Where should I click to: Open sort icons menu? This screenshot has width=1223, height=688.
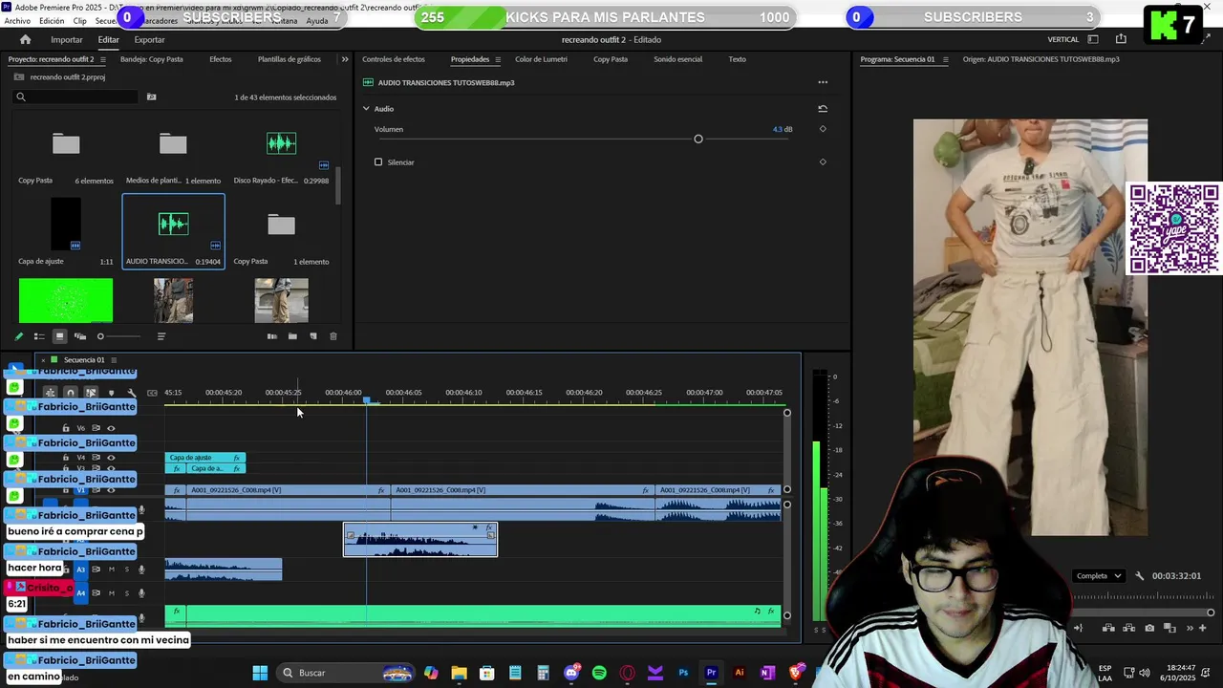[x=161, y=336]
